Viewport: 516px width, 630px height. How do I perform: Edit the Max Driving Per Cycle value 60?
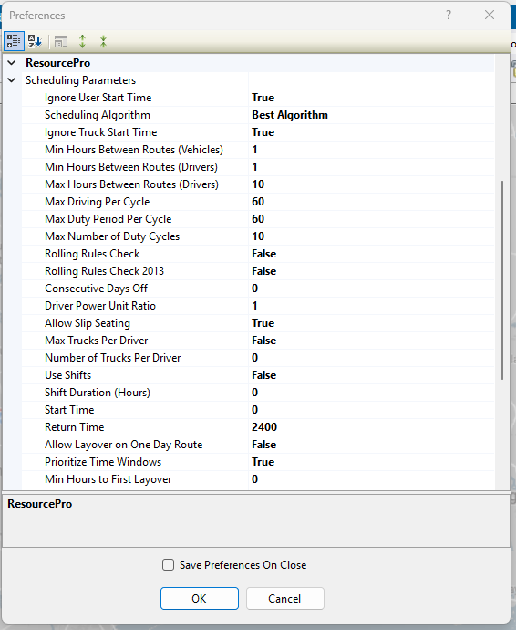(x=371, y=201)
